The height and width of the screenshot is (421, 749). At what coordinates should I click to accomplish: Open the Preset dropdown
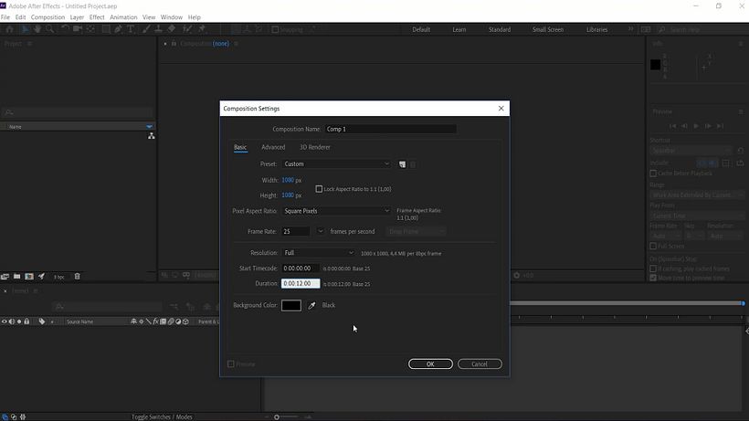point(336,164)
